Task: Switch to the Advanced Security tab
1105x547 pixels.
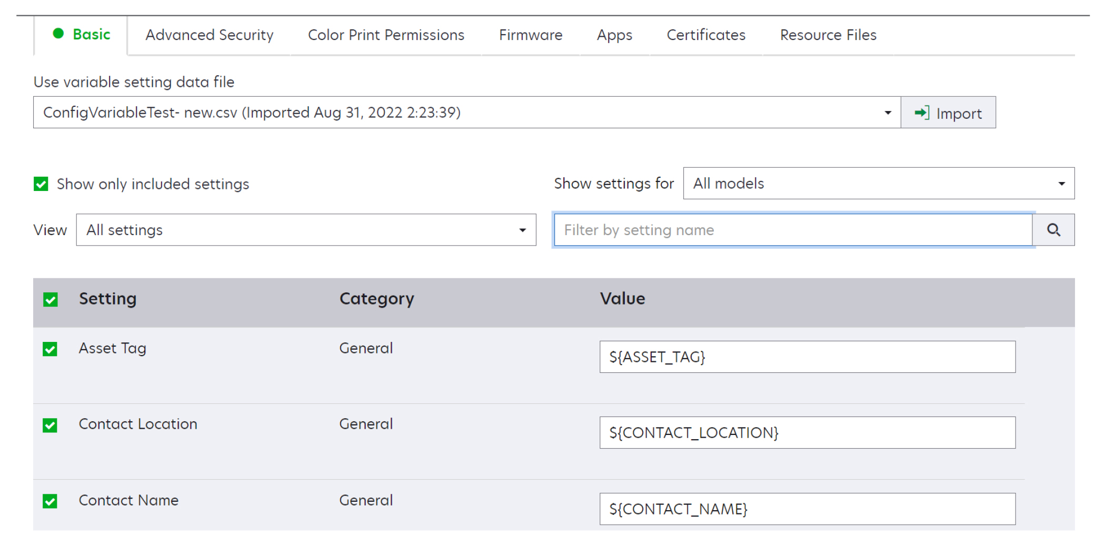Action: coord(209,35)
